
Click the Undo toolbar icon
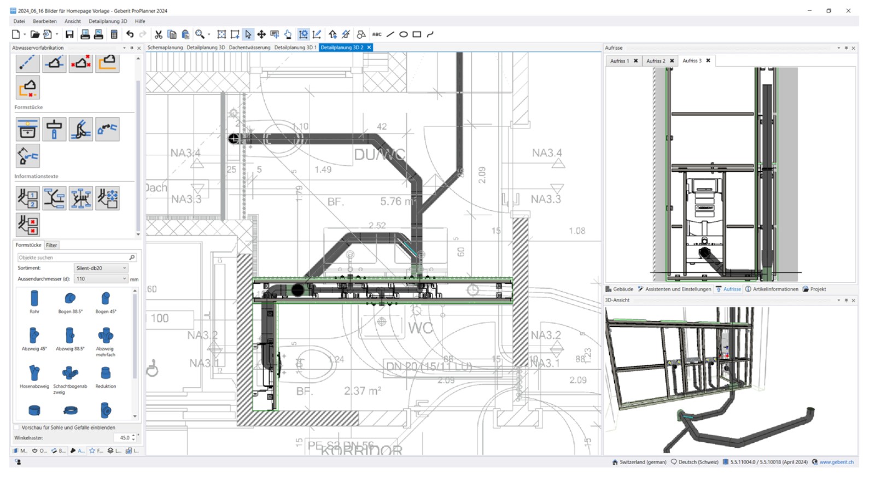click(129, 33)
